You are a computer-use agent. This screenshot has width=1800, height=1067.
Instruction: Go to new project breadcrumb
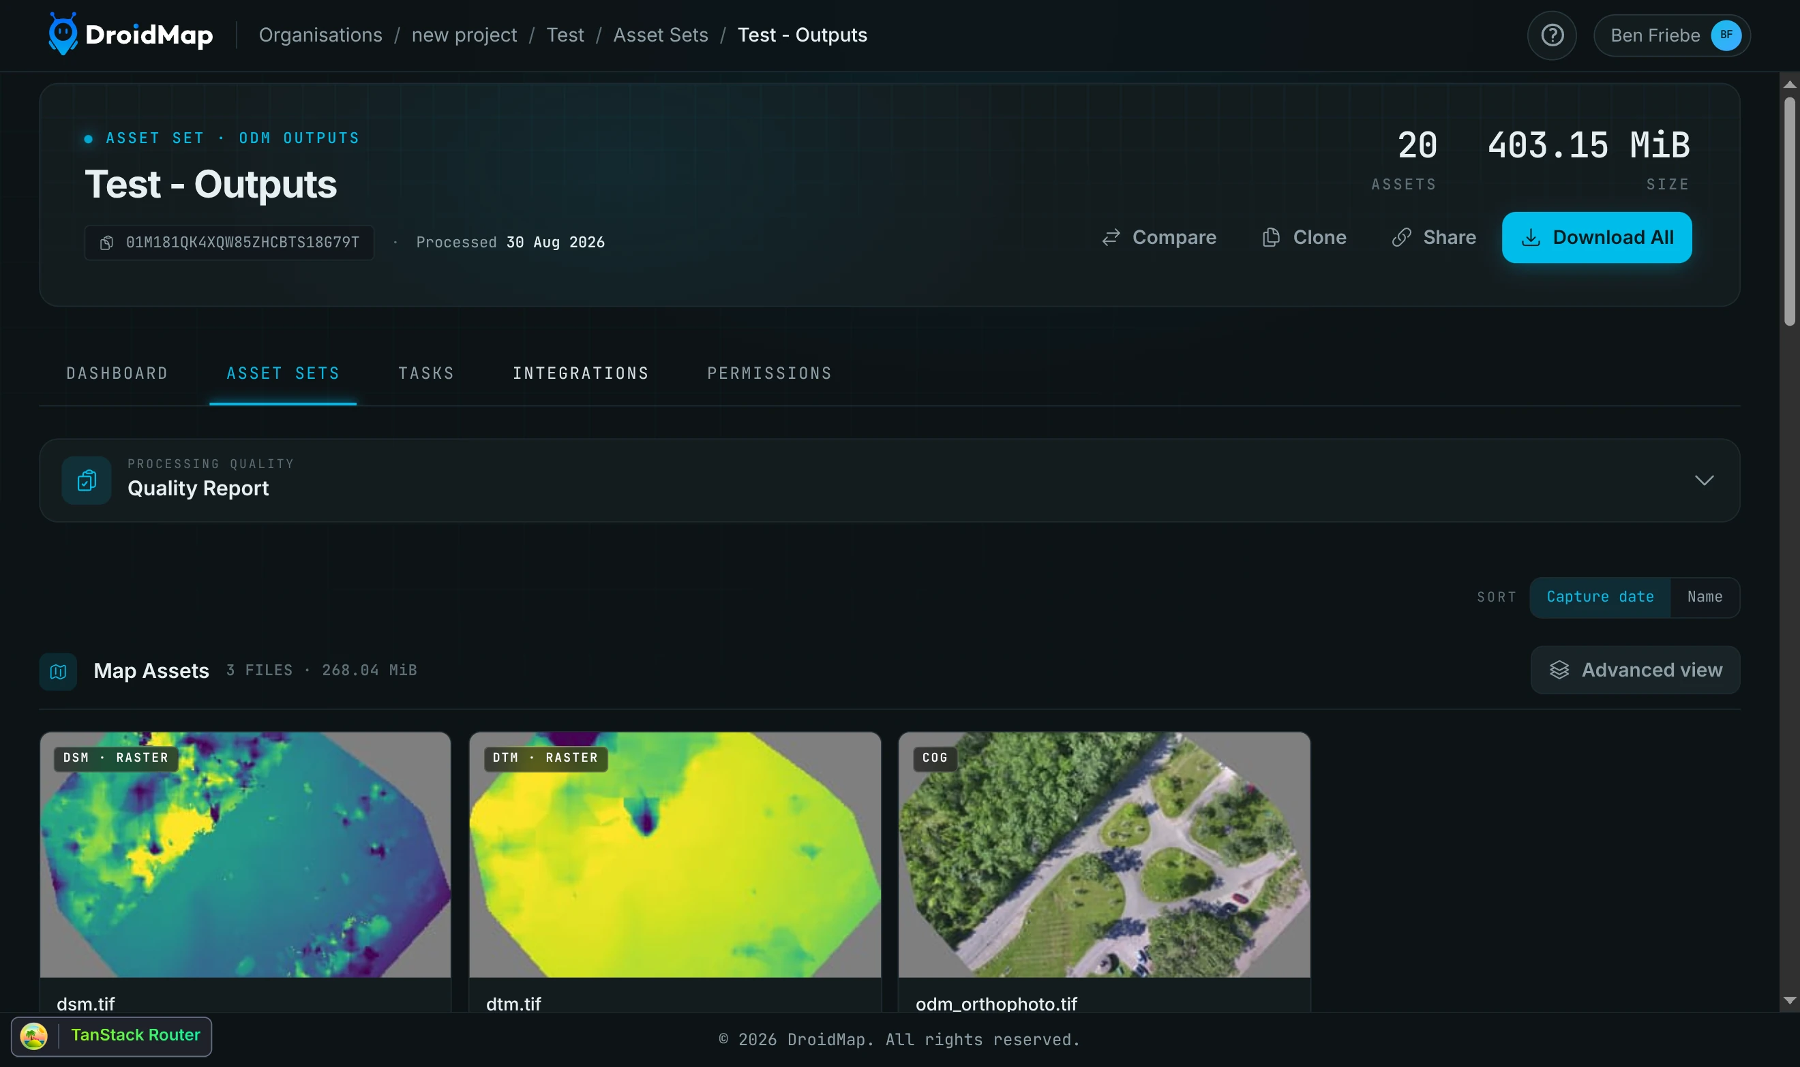(x=464, y=35)
